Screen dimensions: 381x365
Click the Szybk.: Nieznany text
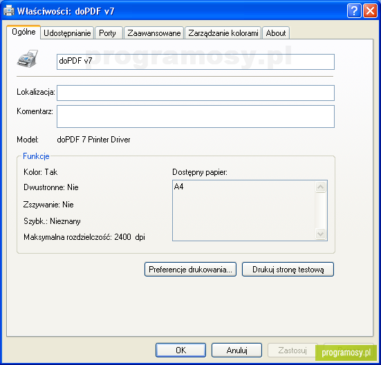[52, 221]
